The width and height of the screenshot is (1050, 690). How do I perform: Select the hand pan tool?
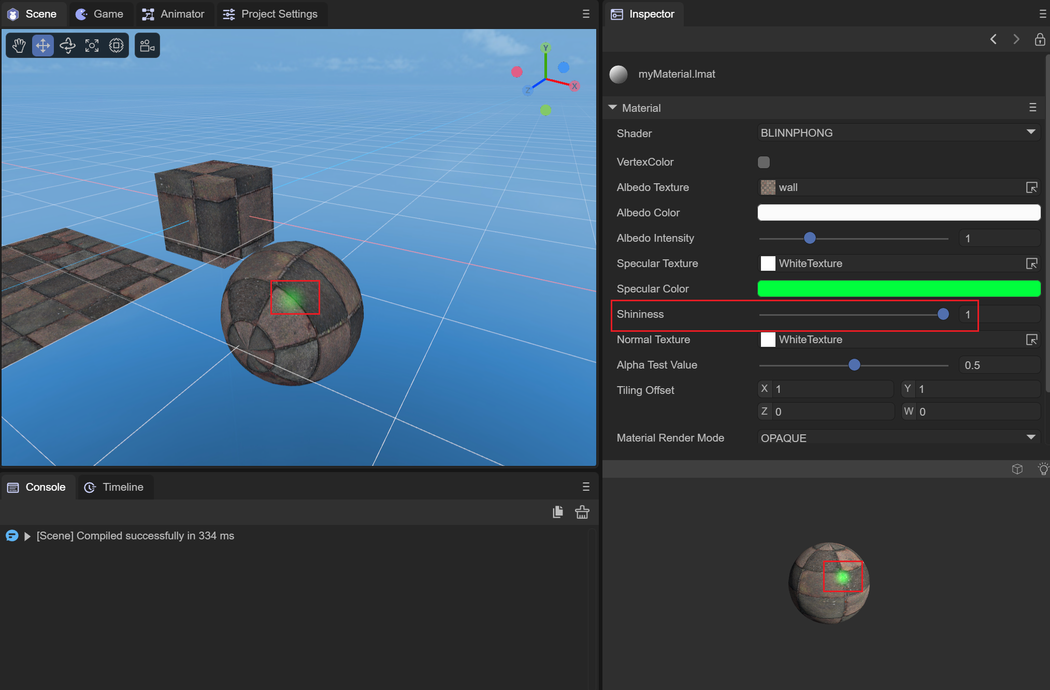point(19,46)
